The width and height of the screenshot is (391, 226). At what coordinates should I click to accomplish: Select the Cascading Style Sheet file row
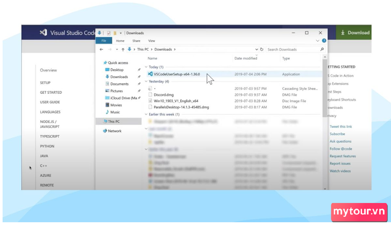coord(233,89)
